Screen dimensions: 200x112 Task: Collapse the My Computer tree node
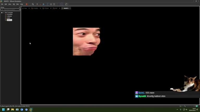pos(2,12)
